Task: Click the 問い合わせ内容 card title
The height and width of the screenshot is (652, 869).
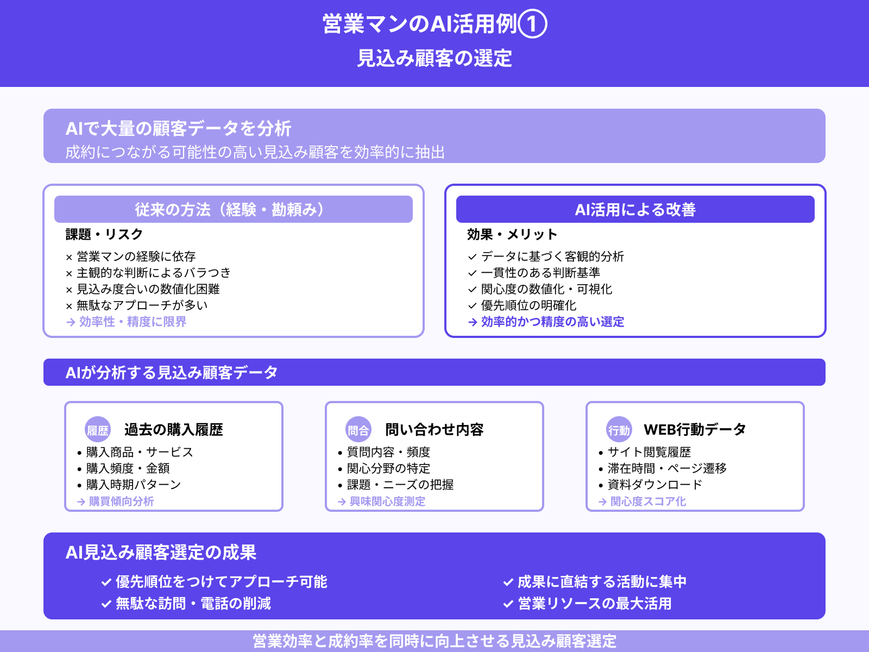Action: coord(434,430)
